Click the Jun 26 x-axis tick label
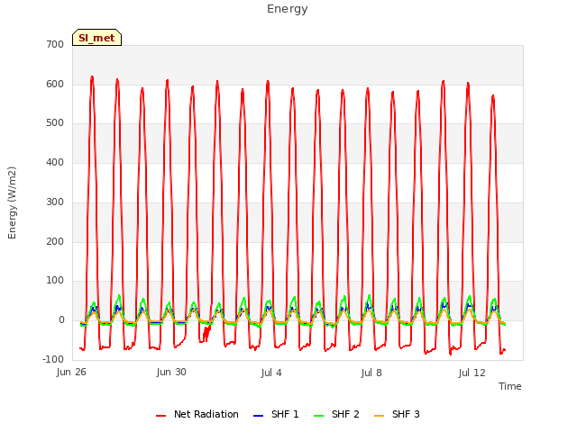 pyautogui.click(x=71, y=373)
